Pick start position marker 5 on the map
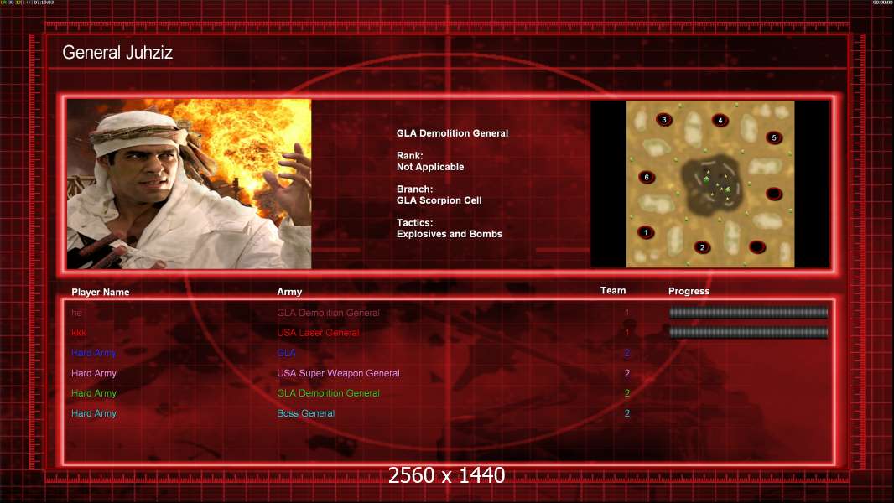Screen dimensions: 894x503 [x=774, y=137]
